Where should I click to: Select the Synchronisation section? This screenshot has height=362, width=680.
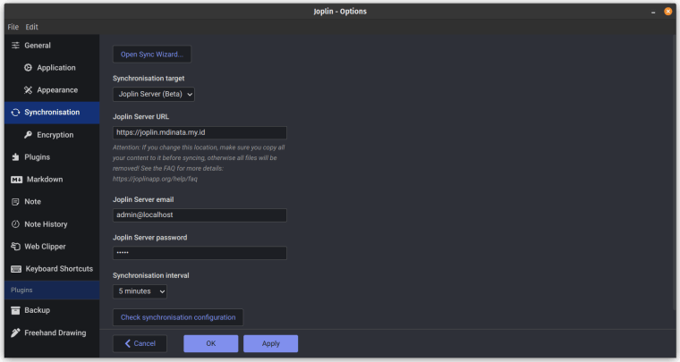tap(52, 113)
